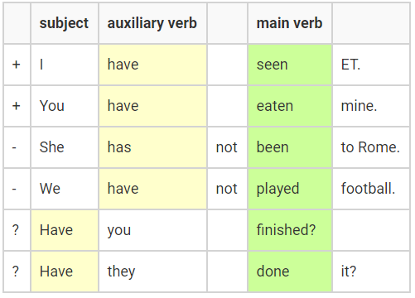Select the 'done' green cell
This screenshot has width=415, height=298.
pyautogui.click(x=290, y=272)
